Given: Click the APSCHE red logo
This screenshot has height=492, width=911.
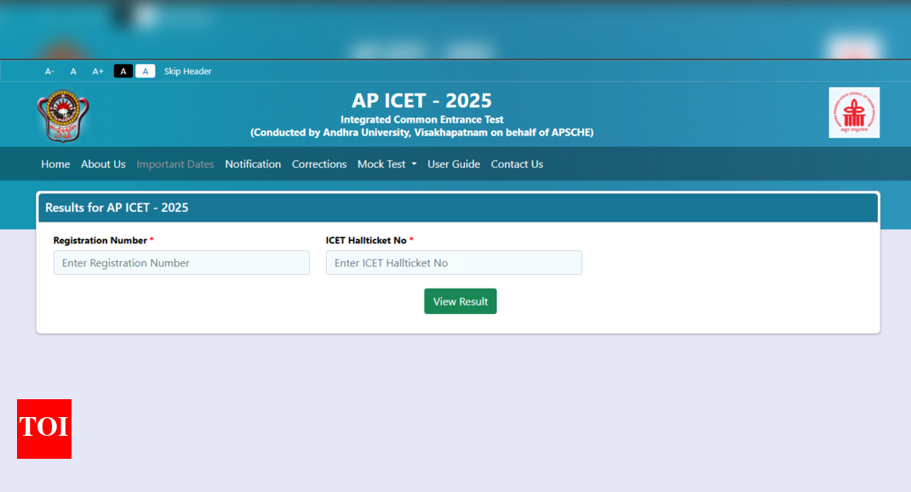Looking at the screenshot, I should [x=854, y=112].
